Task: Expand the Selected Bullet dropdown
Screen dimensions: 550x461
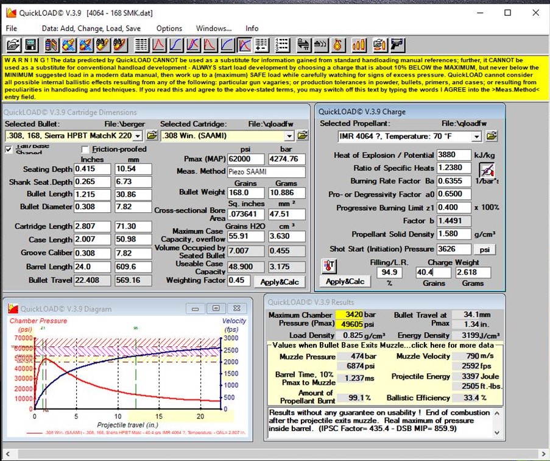Action: pyautogui.click(x=138, y=135)
